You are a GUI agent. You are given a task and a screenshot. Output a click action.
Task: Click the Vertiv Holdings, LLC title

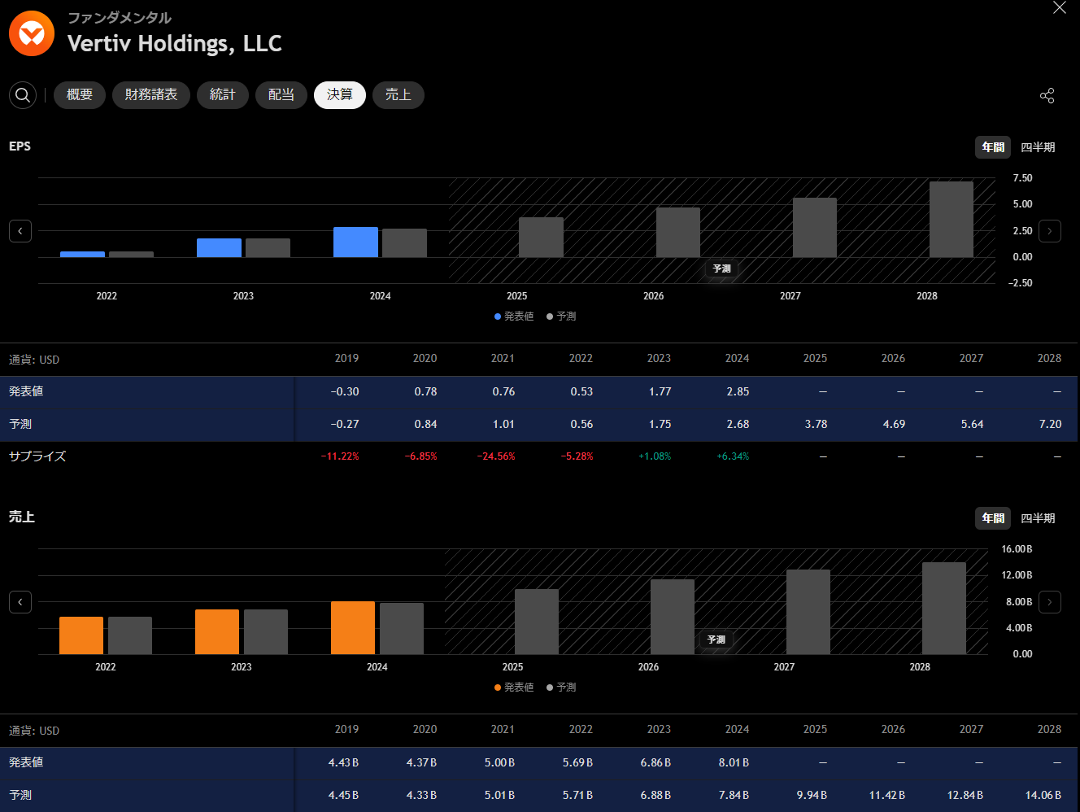click(x=175, y=43)
